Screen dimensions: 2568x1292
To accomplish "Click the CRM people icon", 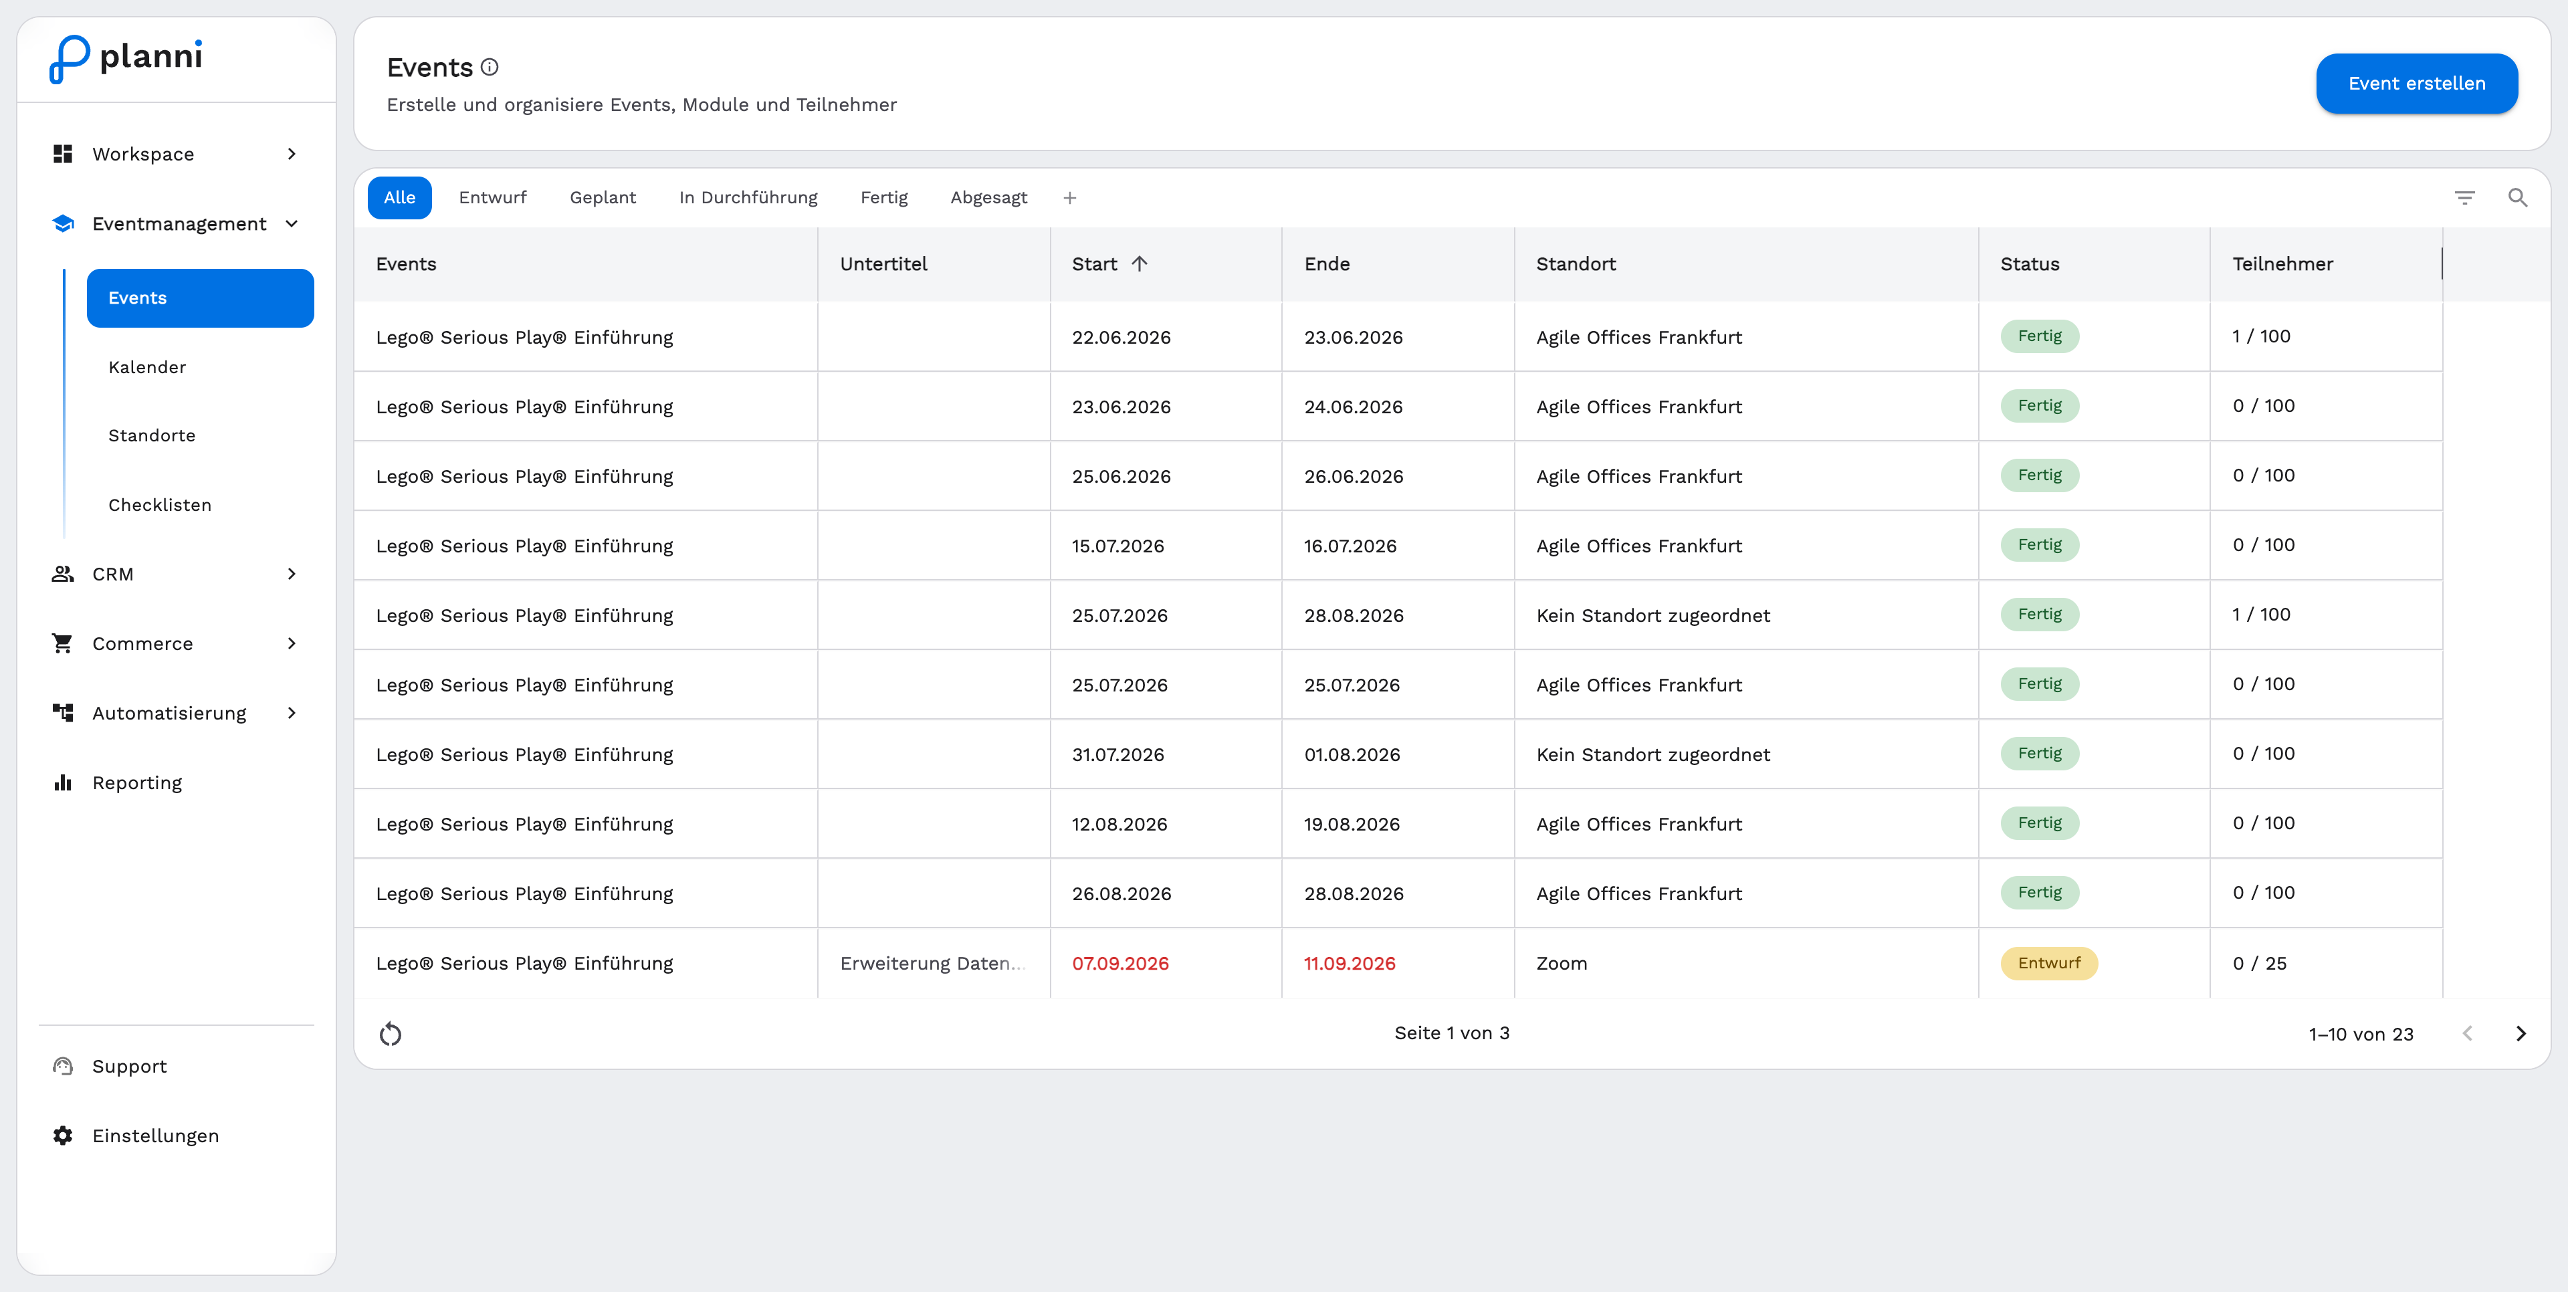I will pyautogui.click(x=63, y=573).
